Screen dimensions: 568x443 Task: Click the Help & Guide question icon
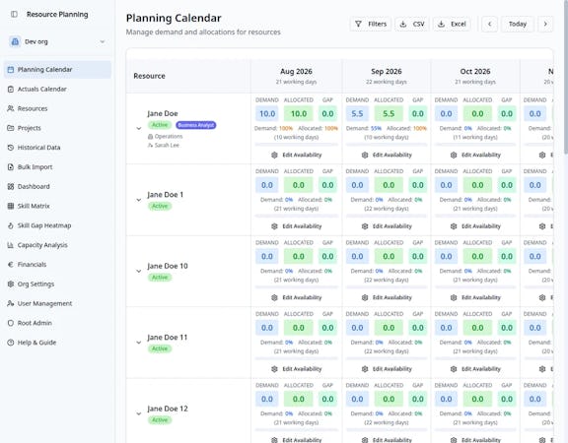coord(11,343)
